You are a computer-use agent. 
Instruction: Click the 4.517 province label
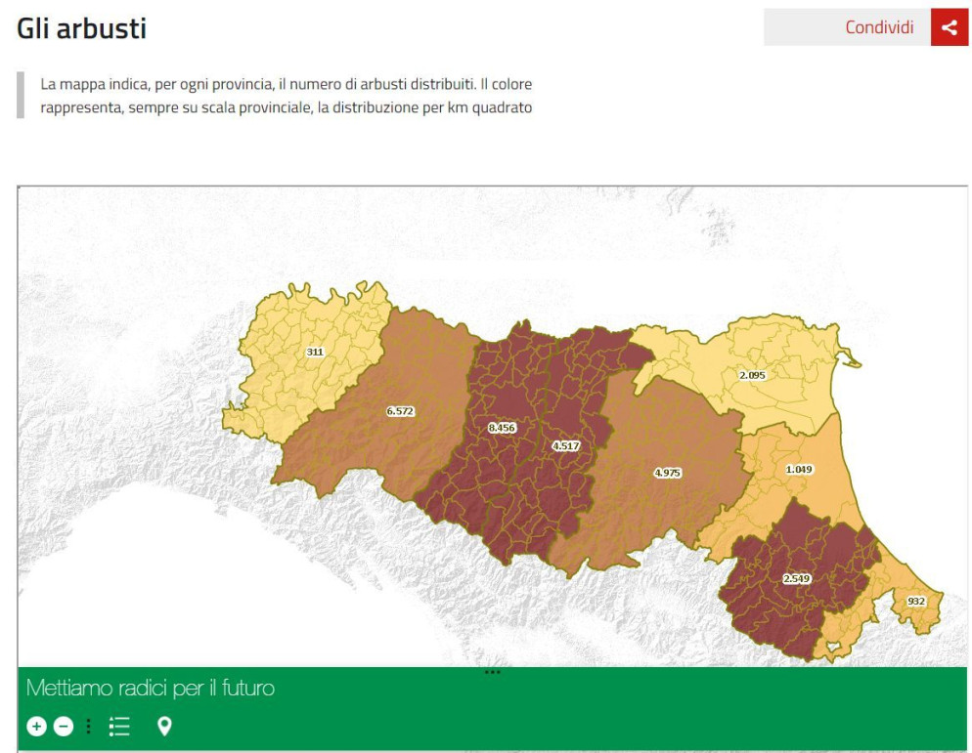(566, 445)
